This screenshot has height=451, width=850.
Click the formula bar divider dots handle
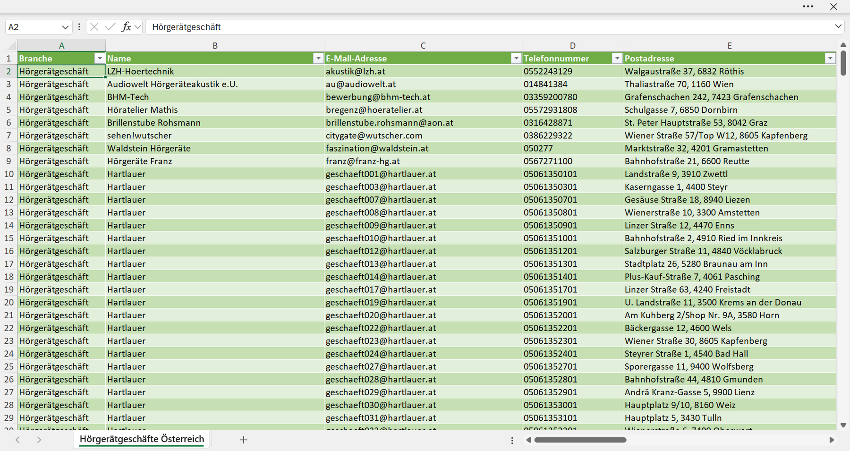(79, 27)
